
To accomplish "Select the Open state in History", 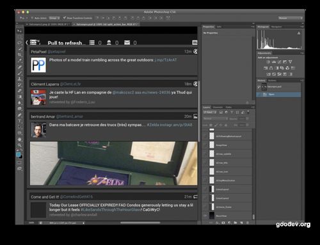I will (x=279, y=94).
